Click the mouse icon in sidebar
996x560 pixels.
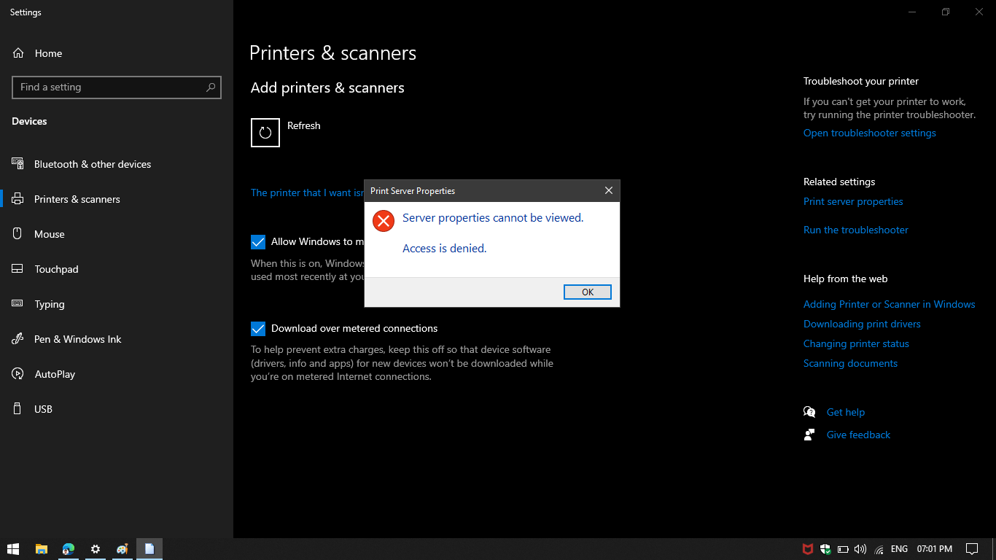pyautogui.click(x=17, y=234)
